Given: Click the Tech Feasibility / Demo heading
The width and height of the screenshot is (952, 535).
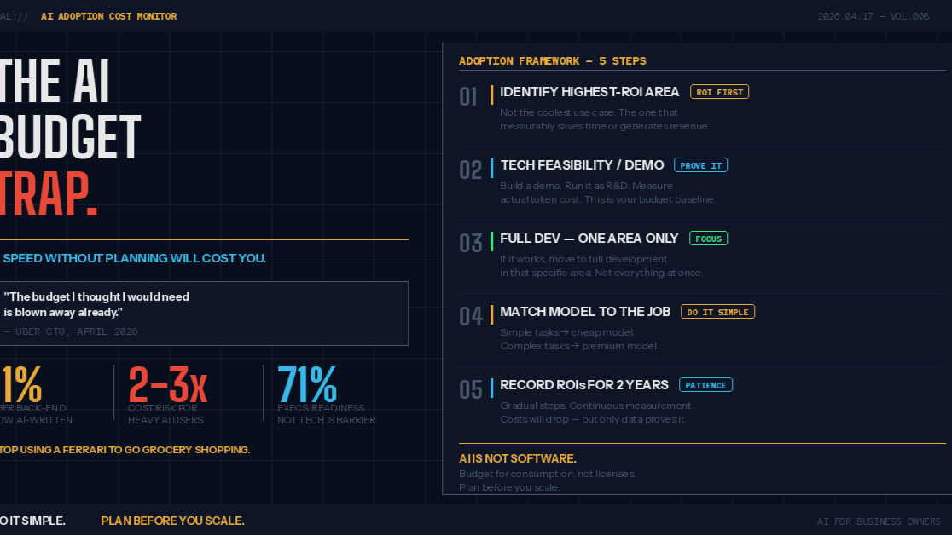Looking at the screenshot, I should [x=583, y=165].
